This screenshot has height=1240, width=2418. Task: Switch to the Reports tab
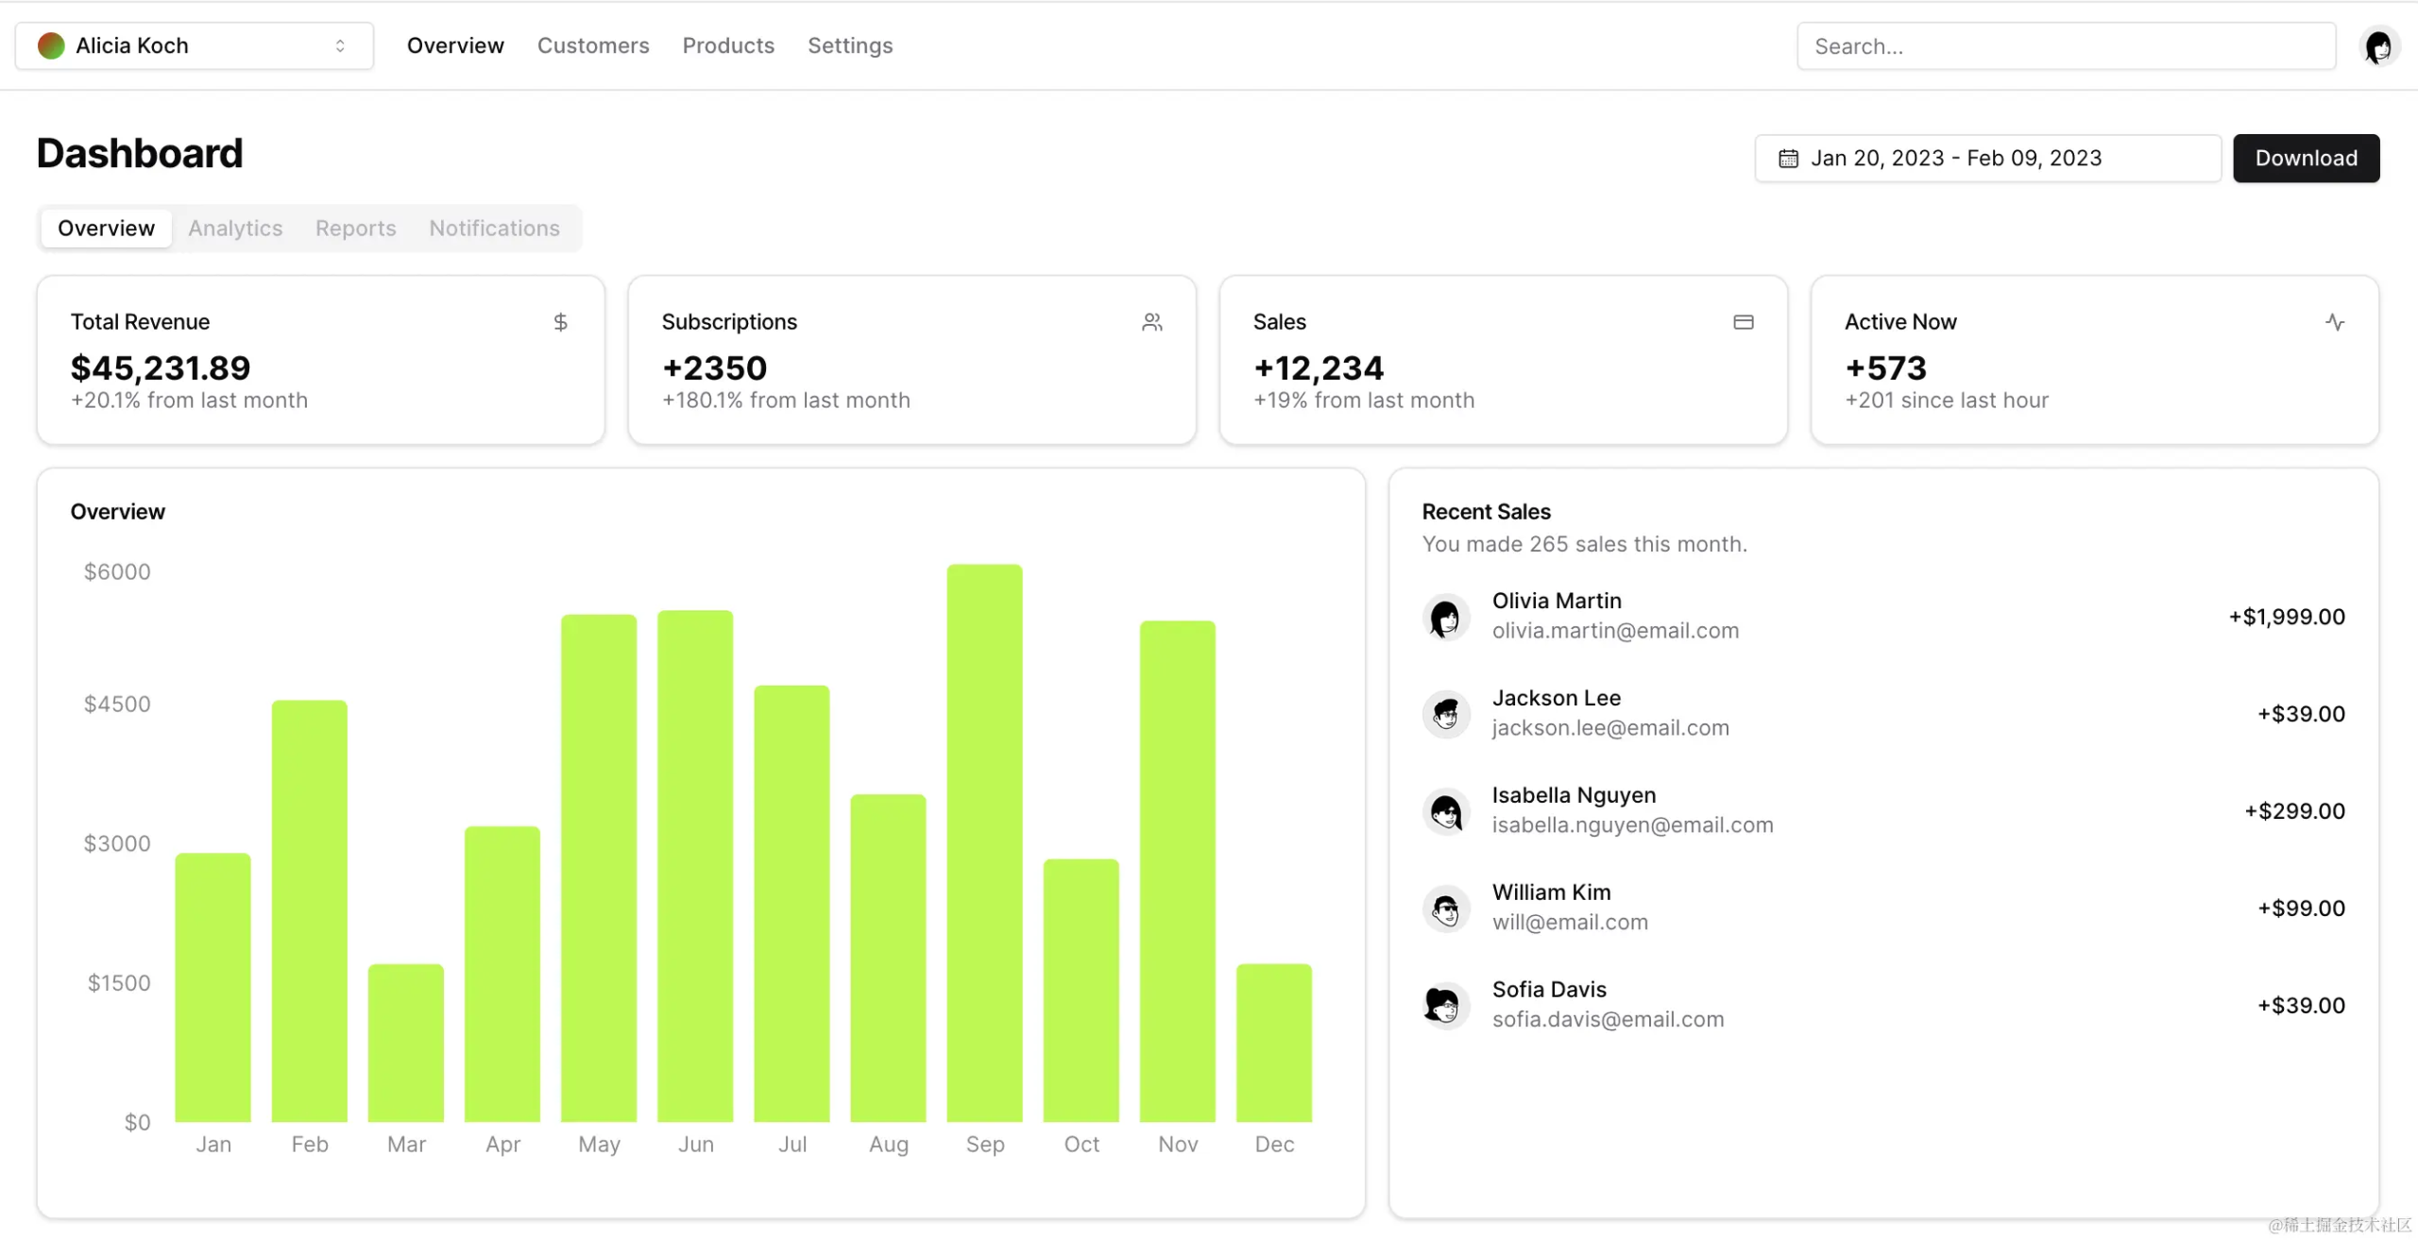(355, 229)
